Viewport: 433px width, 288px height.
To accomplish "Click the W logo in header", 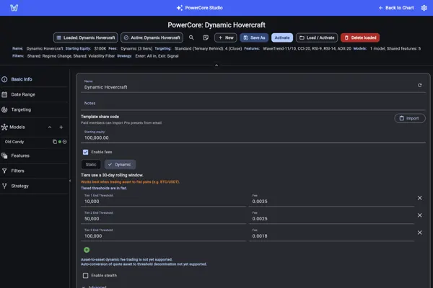I will [x=14, y=8].
